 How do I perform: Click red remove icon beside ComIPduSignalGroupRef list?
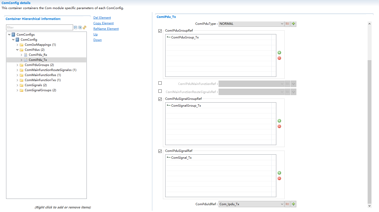[279, 126]
